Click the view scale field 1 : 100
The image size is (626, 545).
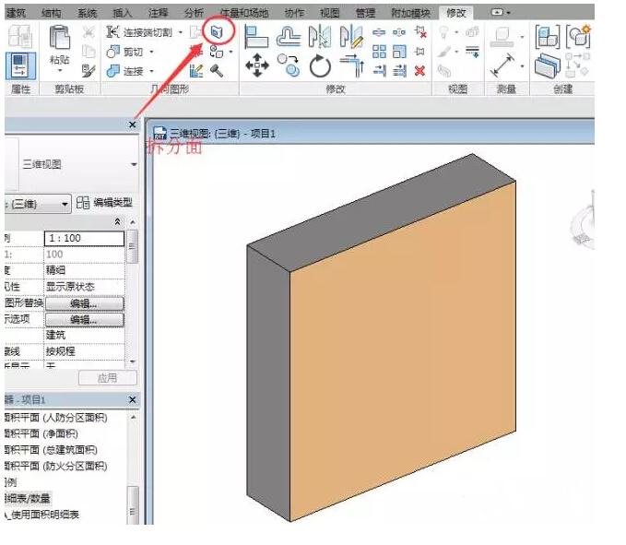[x=84, y=238]
